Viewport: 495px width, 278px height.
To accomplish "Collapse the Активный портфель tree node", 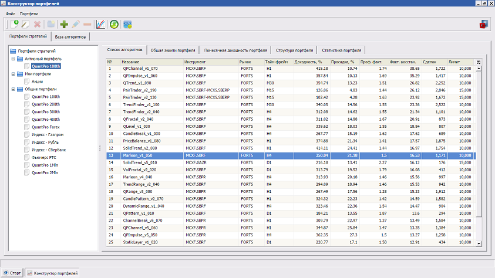I will click(x=13, y=59).
